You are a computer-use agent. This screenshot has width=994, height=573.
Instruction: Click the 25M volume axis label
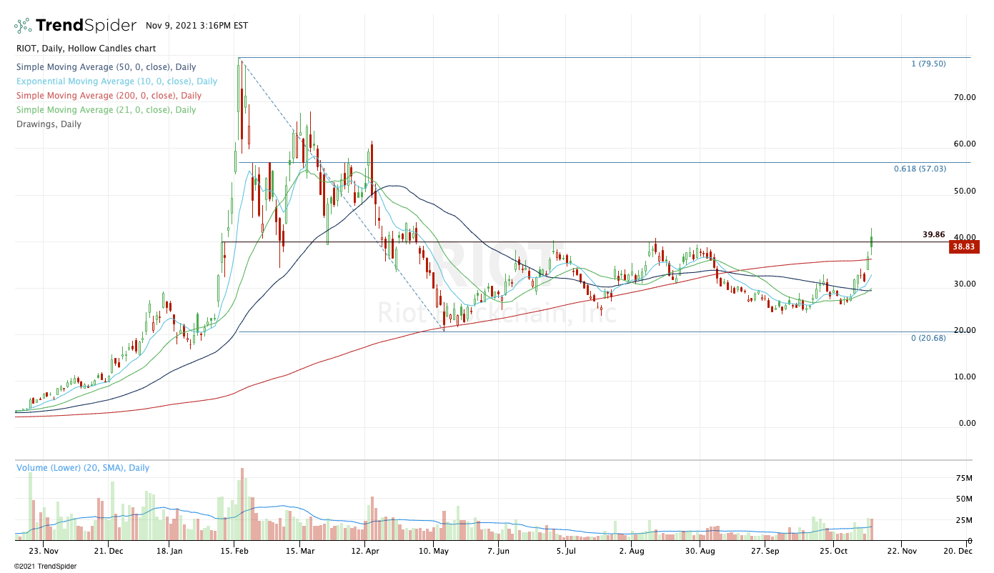965,520
